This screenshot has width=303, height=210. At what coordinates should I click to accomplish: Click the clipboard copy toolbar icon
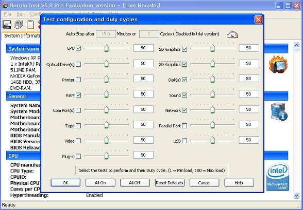30,25
